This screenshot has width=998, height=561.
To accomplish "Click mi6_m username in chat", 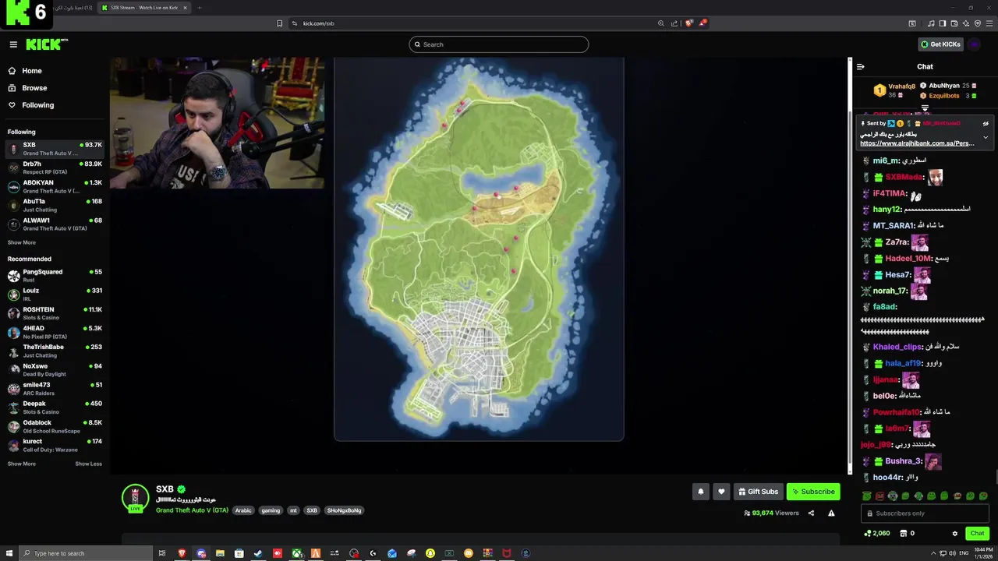I will pos(886,161).
